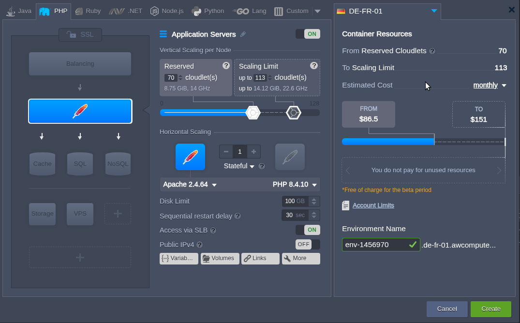Click the wide add-layer plus box

pyautogui.click(x=80, y=257)
